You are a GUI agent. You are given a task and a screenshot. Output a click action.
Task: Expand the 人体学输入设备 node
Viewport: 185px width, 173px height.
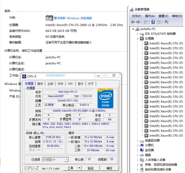[x=138, y=160]
